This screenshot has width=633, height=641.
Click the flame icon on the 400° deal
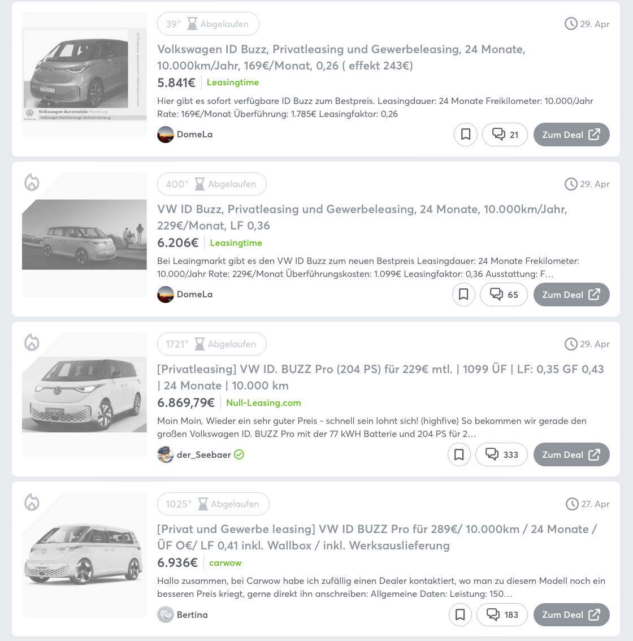pyautogui.click(x=32, y=183)
